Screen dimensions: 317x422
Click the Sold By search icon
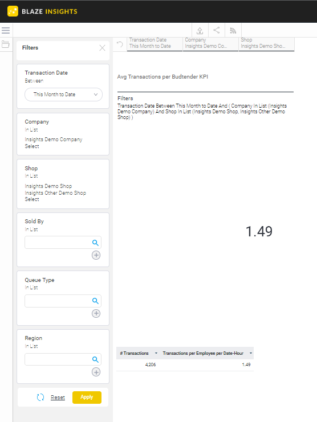click(x=95, y=243)
